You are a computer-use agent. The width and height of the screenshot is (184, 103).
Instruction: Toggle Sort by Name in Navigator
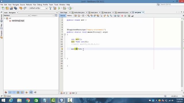tap(31, 92)
